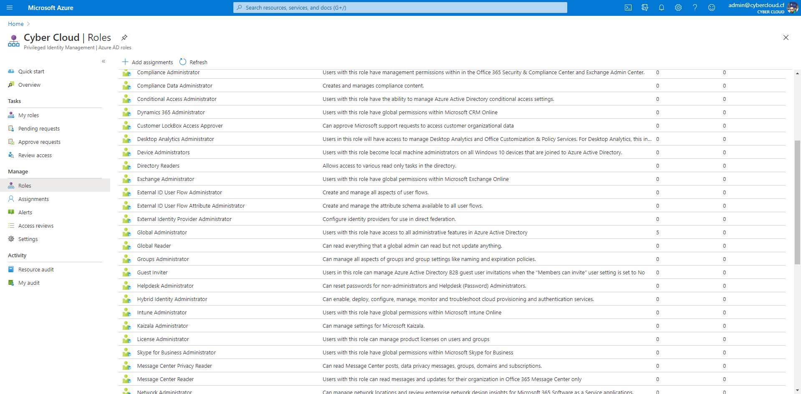Click role icon beside Guest Inviter
Image resolution: width=801 pixels, height=394 pixels.
(x=127, y=272)
